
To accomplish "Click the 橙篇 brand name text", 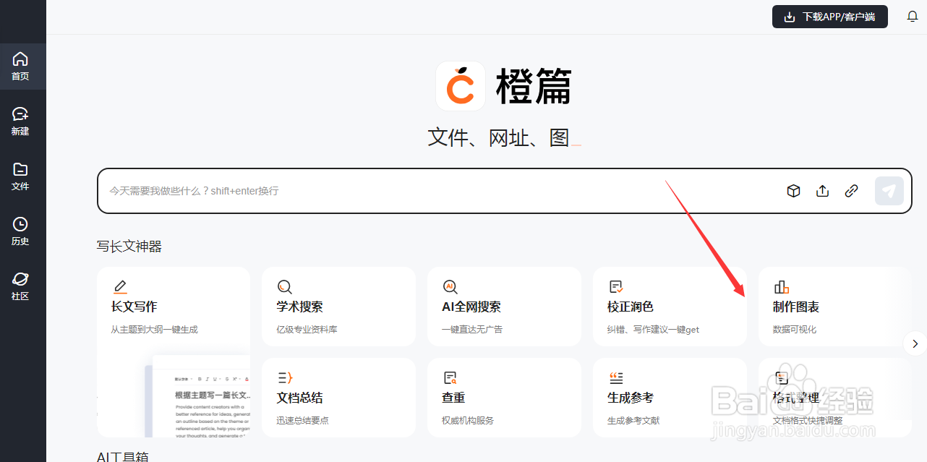I will pyautogui.click(x=534, y=87).
